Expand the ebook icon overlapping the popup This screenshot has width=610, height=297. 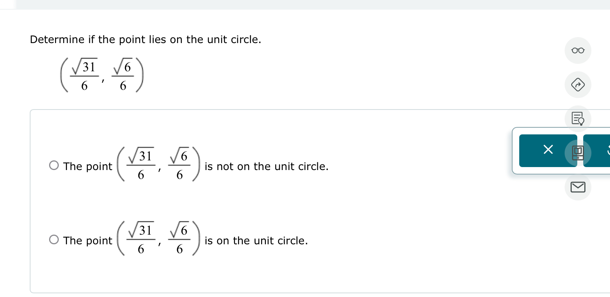pos(578,153)
